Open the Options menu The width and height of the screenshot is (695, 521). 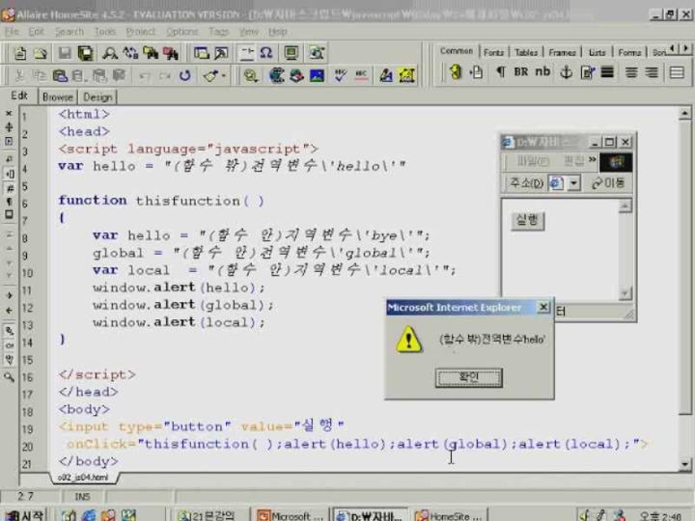click(x=182, y=32)
